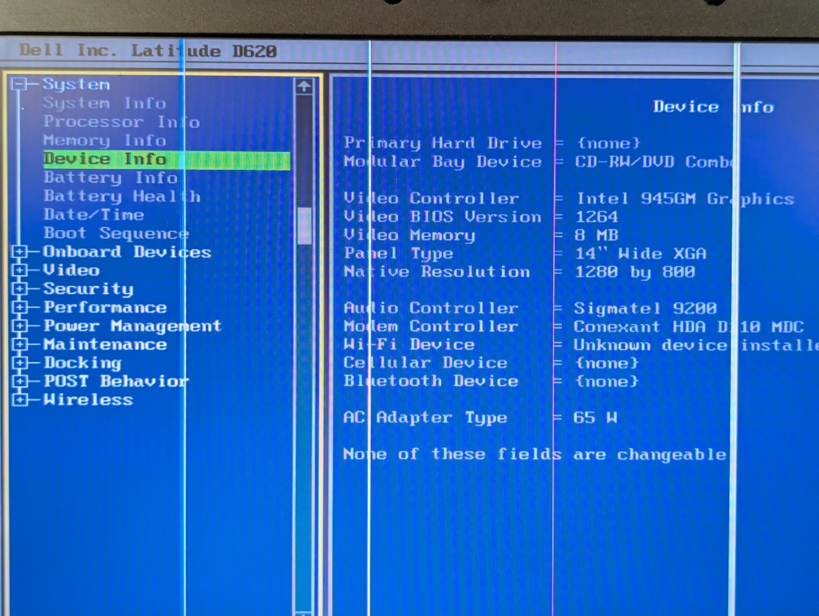Click the Intel 945GM Graphics value

685,199
